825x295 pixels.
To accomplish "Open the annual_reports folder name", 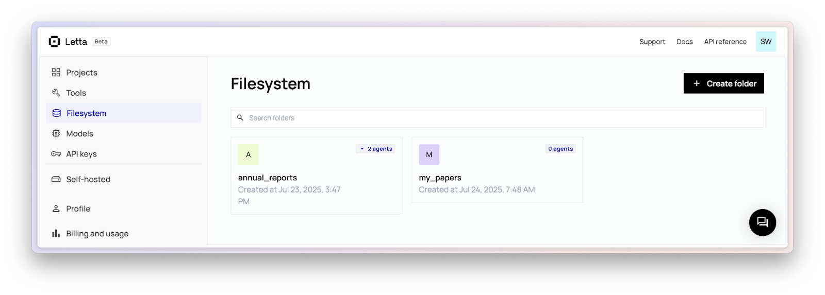I will 268,178.
